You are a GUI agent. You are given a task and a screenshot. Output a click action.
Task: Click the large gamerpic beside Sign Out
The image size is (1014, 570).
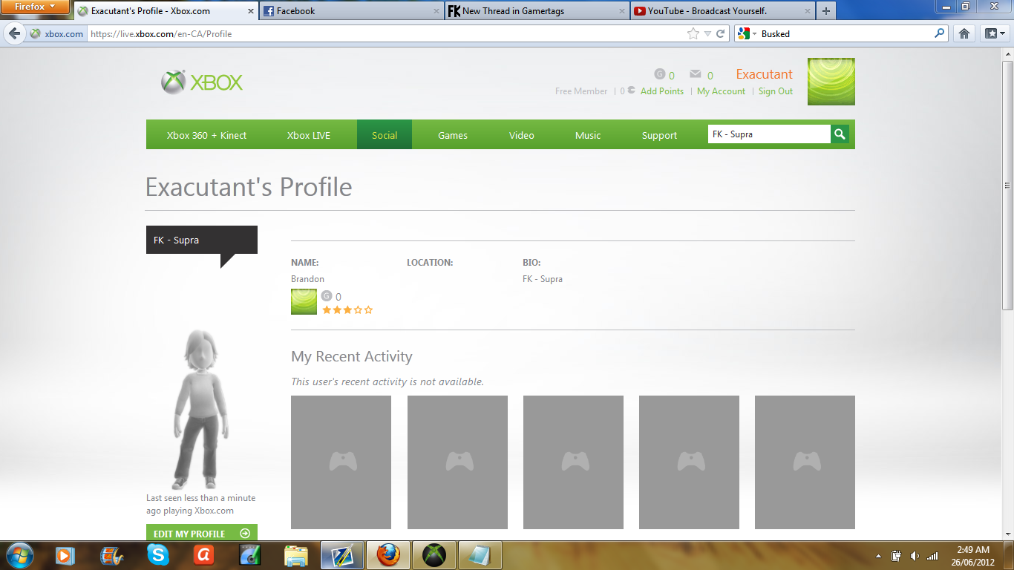click(x=831, y=82)
